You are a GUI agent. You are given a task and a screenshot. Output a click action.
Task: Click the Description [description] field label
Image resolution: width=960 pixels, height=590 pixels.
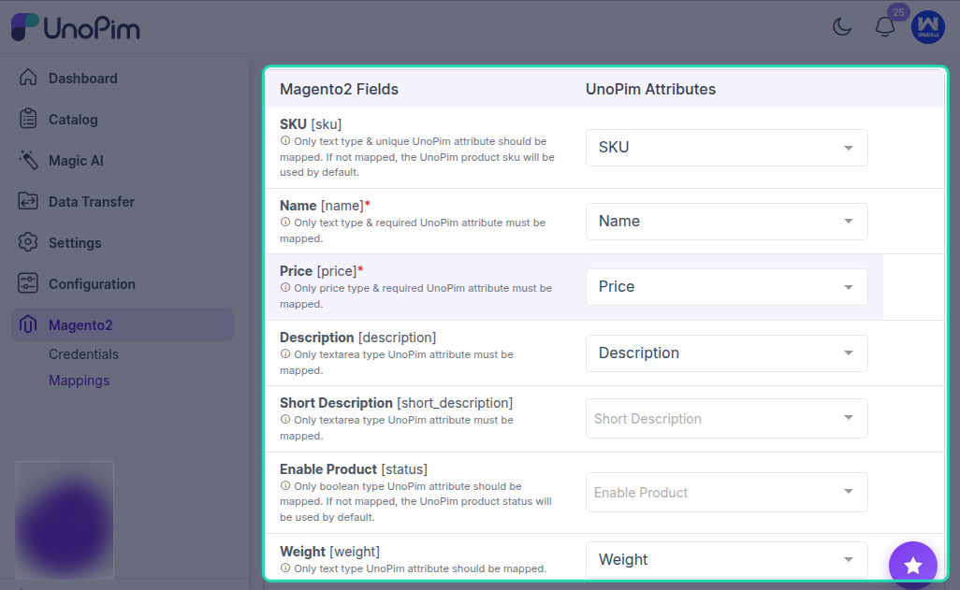[x=358, y=338]
